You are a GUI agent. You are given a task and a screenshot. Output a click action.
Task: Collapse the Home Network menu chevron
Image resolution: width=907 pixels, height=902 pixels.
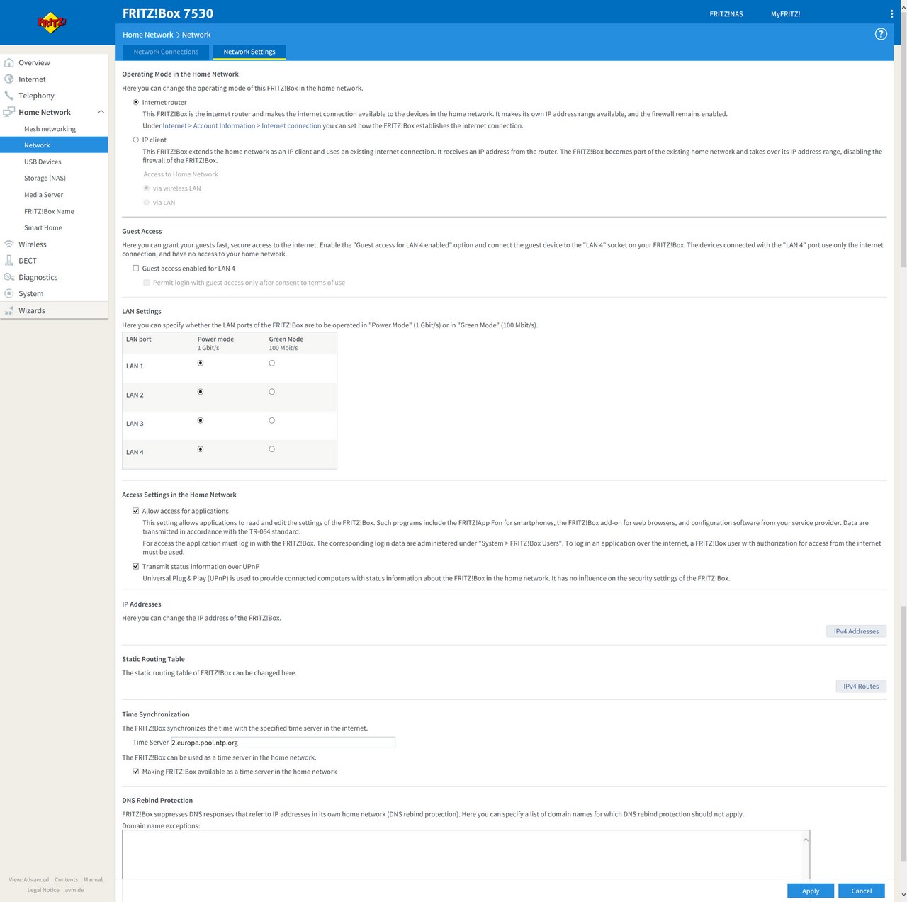coord(101,112)
